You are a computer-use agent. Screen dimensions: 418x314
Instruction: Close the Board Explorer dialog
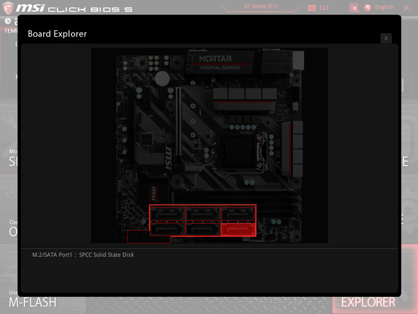385,38
